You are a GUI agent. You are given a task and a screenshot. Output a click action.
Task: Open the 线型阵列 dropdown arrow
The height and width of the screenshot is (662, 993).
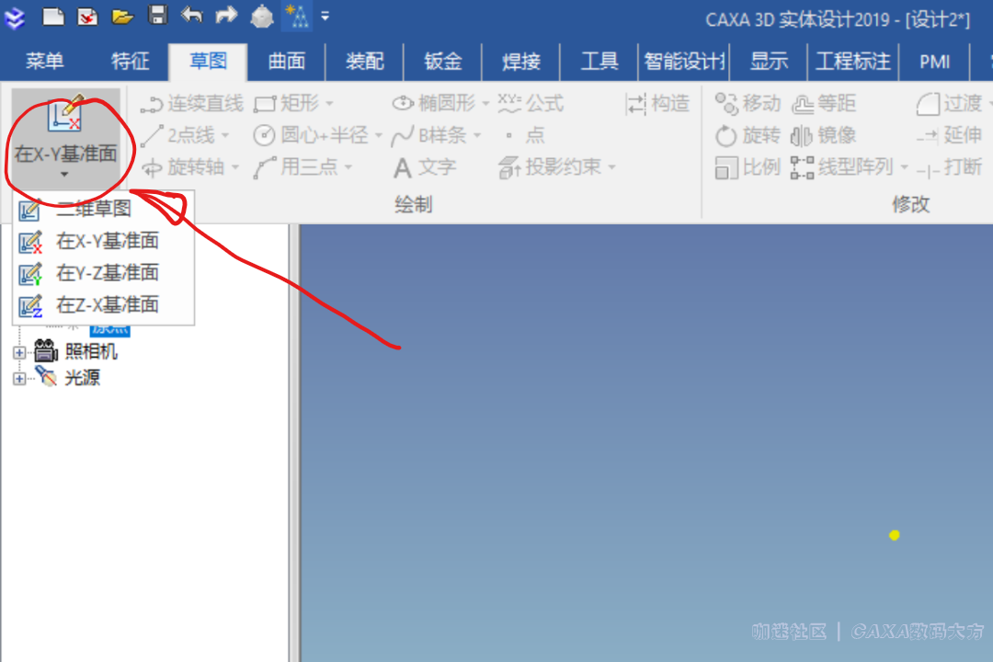[905, 168]
